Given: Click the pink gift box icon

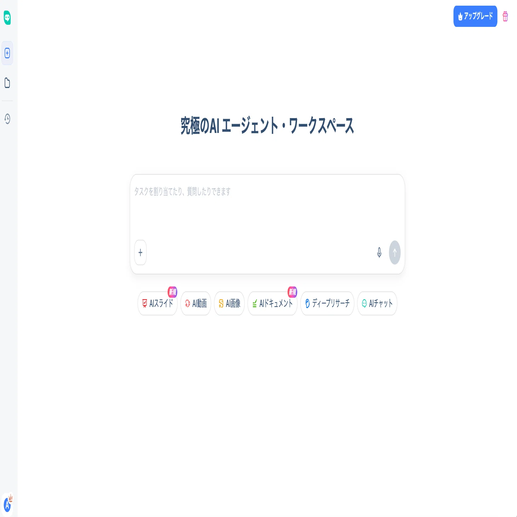Looking at the screenshot, I should pyautogui.click(x=505, y=16).
